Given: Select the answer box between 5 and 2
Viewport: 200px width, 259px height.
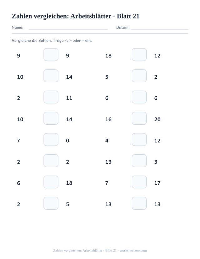Looking at the screenshot, I should [x=139, y=76].
